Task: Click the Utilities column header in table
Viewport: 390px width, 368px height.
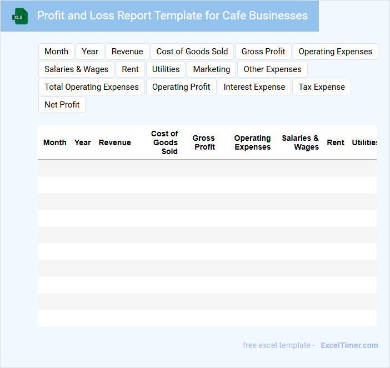Action: [364, 142]
